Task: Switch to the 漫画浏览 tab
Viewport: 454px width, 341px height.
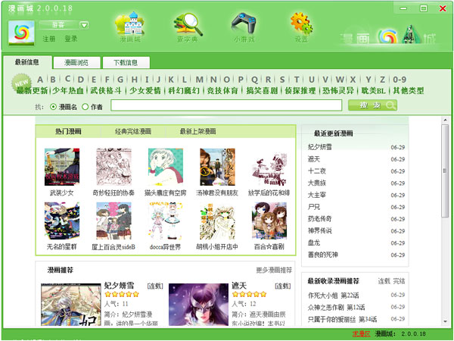Action: pyautogui.click(x=76, y=63)
